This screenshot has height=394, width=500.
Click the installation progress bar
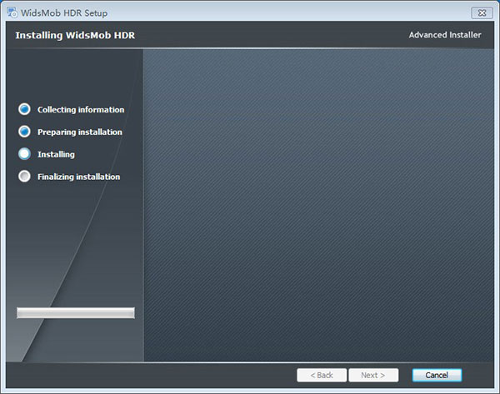click(x=76, y=313)
